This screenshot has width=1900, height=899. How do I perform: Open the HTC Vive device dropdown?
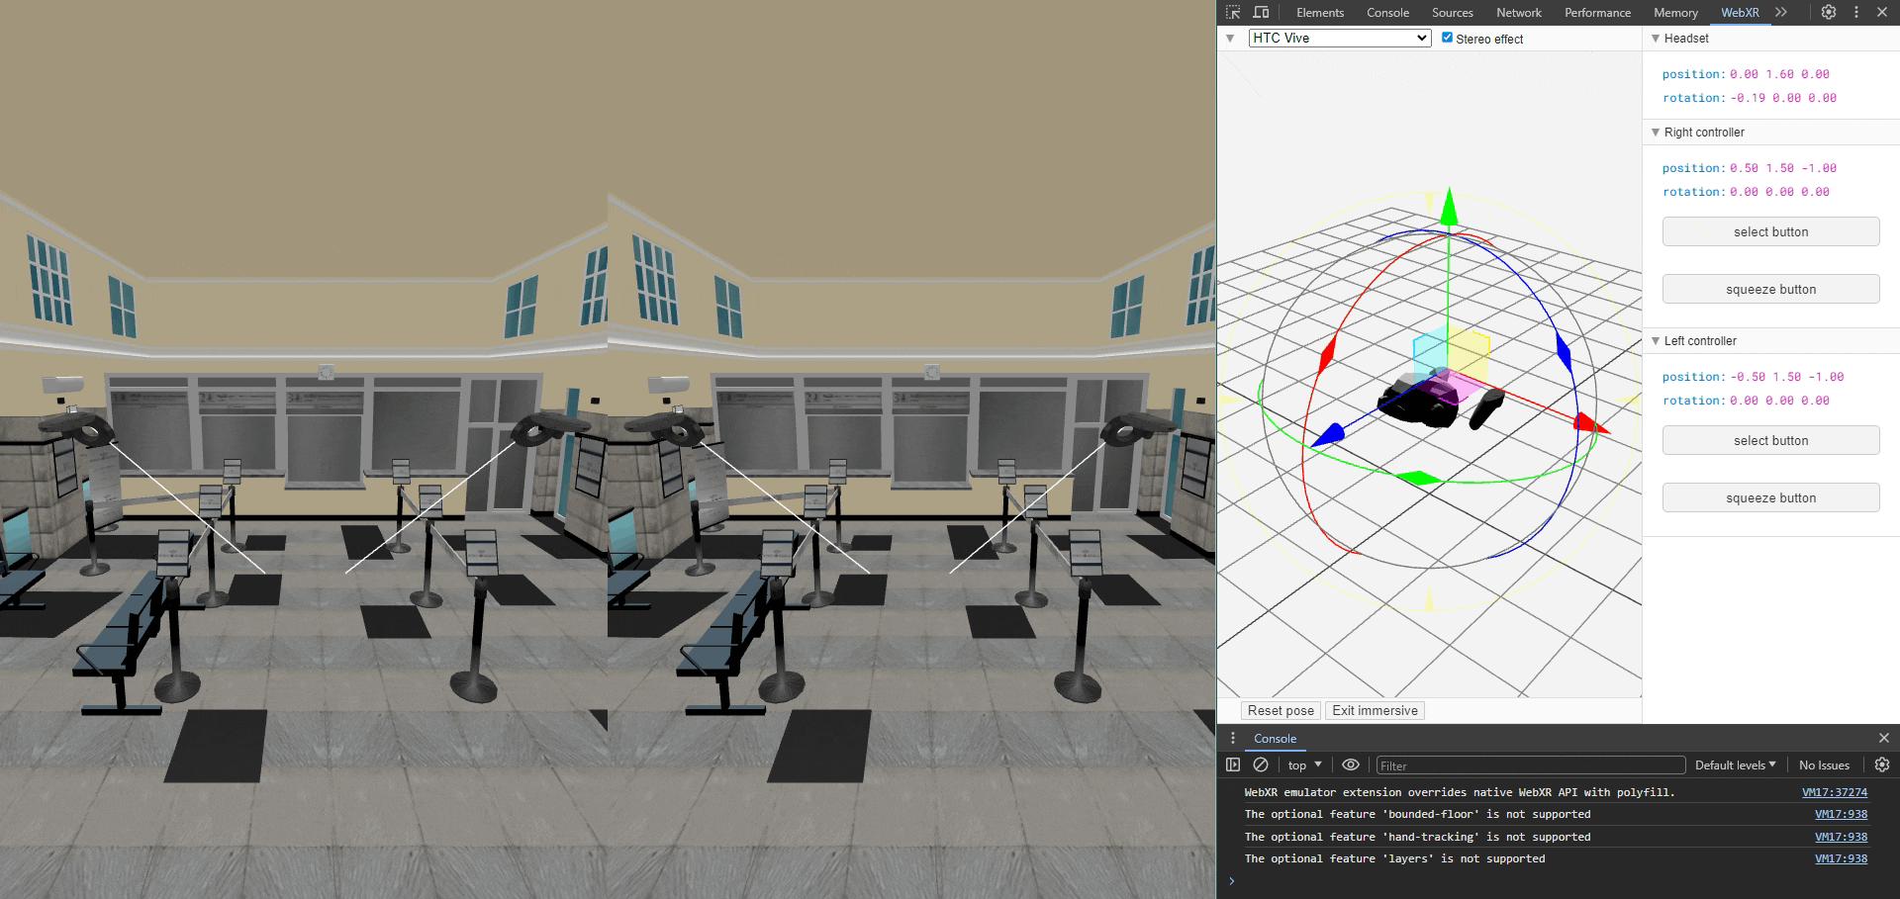point(1339,38)
